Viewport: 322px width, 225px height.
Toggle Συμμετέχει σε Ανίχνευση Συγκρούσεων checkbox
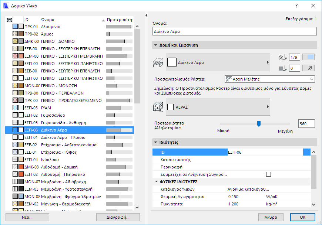(x=268, y=174)
